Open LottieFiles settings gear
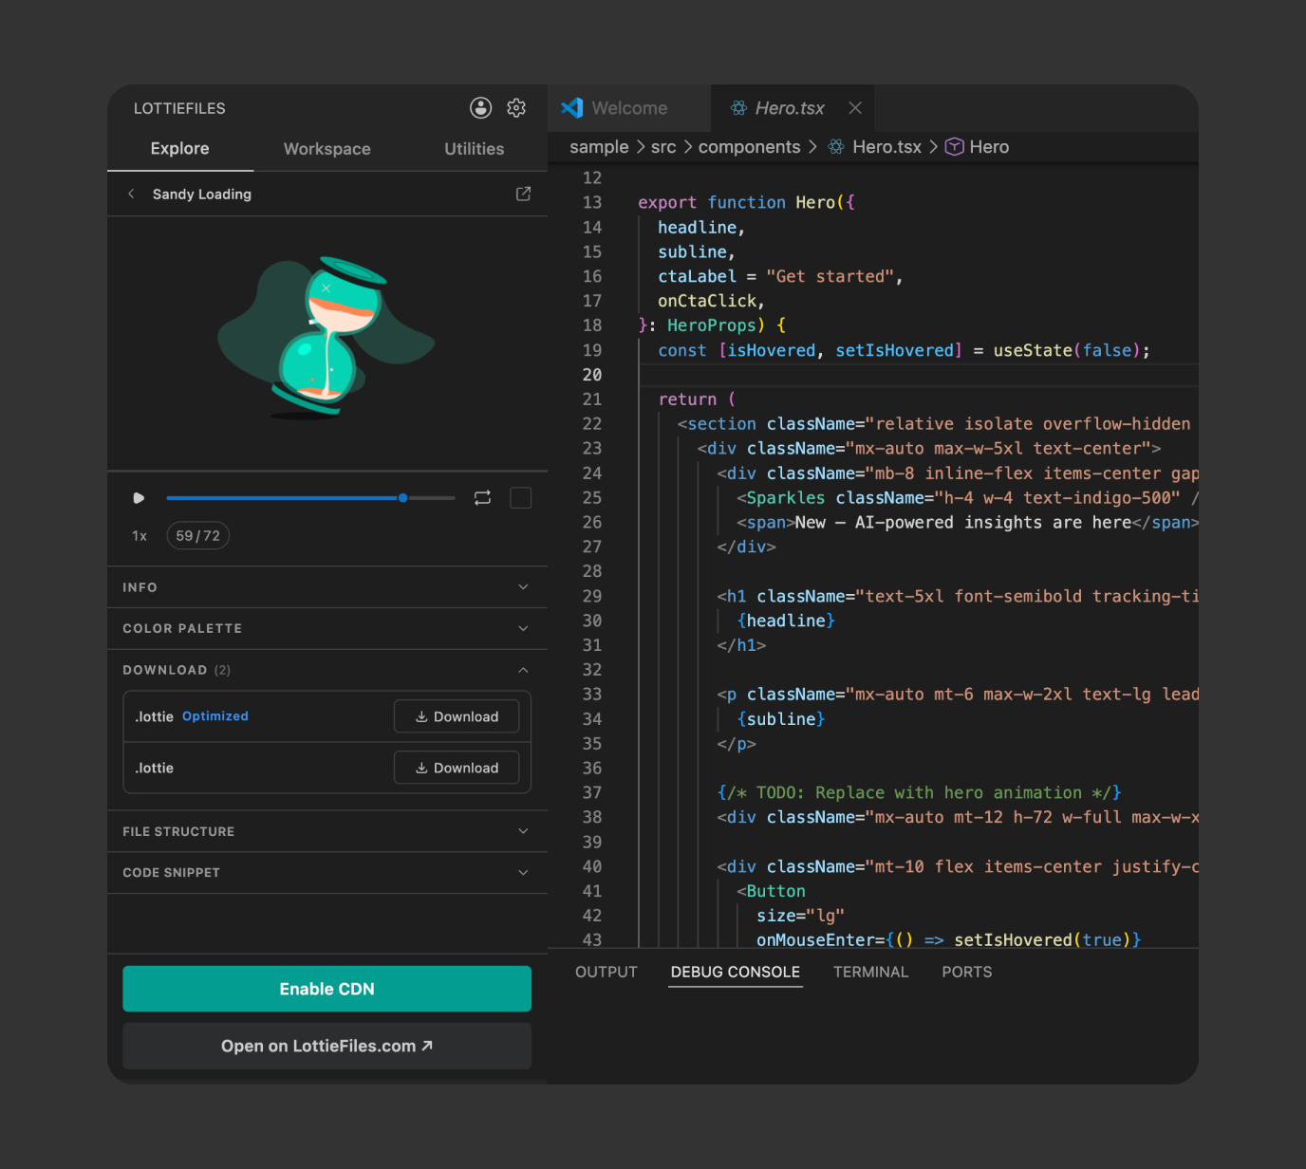Viewport: 1306px width, 1169px height. click(516, 108)
